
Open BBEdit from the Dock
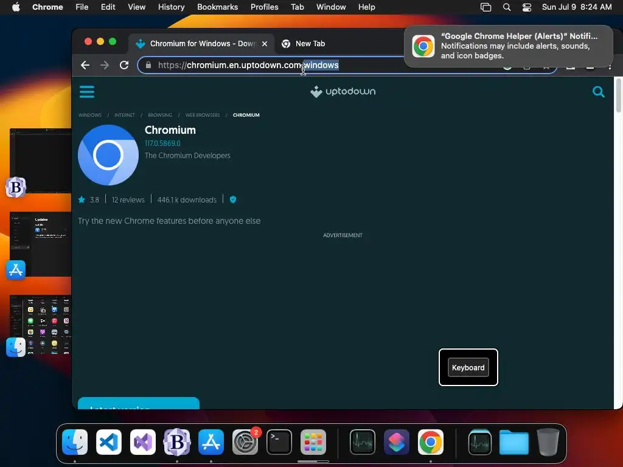tap(177, 442)
